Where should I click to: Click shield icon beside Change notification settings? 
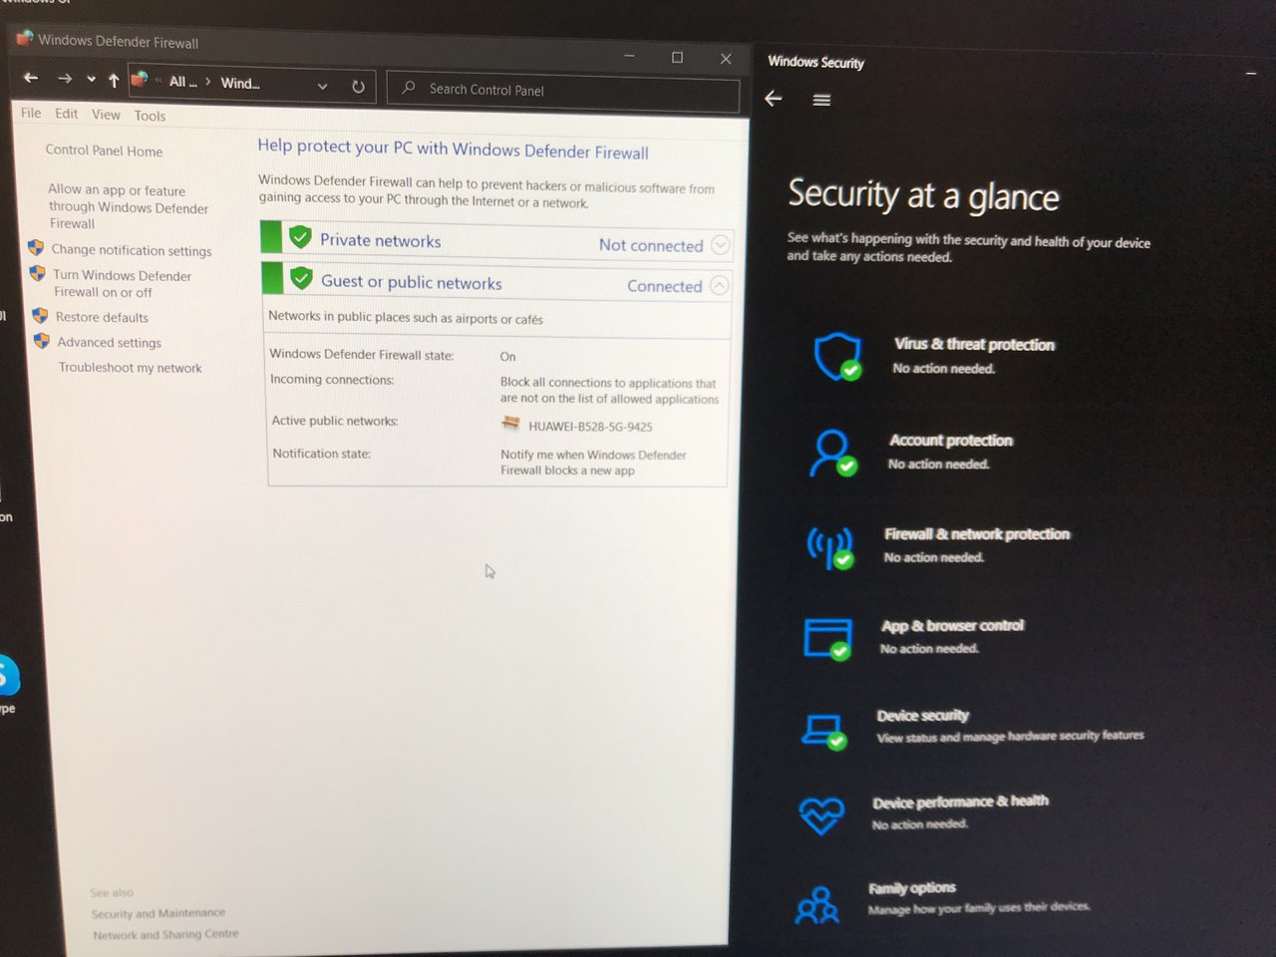click(36, 248)
